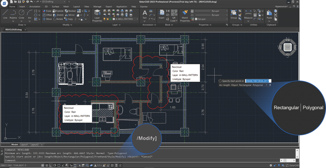Choose Object prompt option
Viewport: 326px width, 168px height.
234,85
